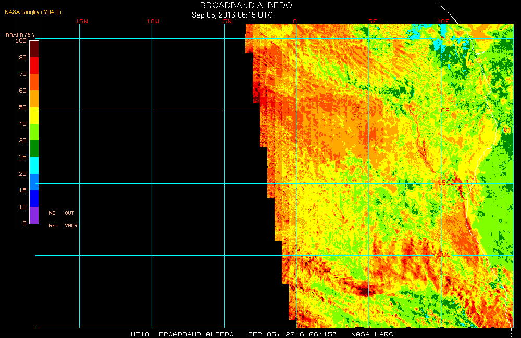Click the 40 value on the legend scale
521x338 pixels.
click(22, 124)
